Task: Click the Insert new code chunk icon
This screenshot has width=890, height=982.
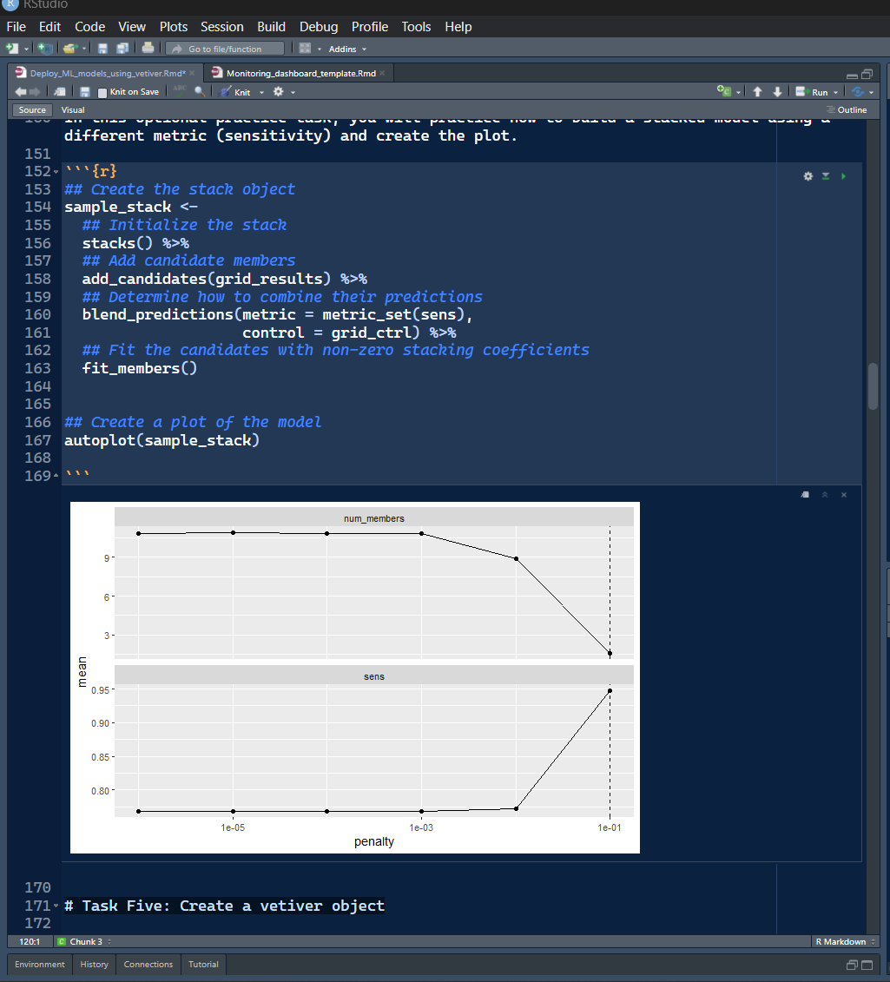Action: 724,92
